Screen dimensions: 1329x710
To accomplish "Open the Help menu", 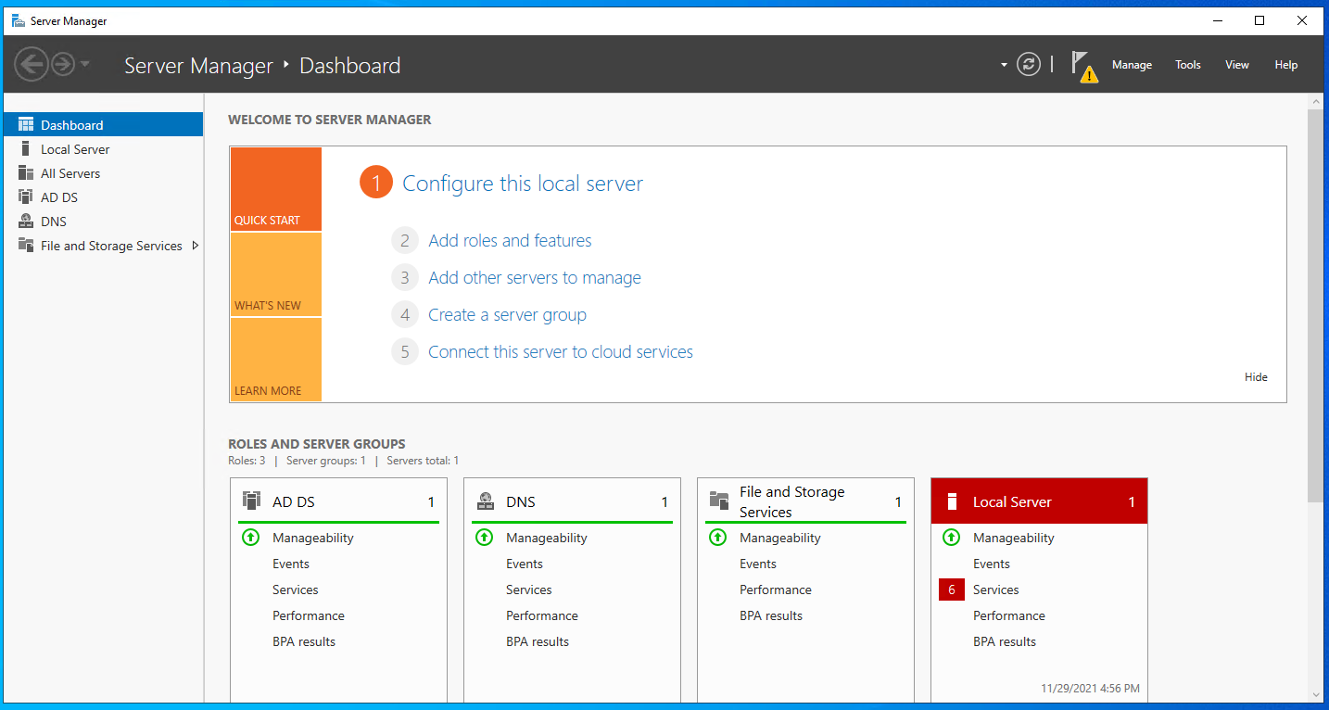I will click(x=1286, y=65).
